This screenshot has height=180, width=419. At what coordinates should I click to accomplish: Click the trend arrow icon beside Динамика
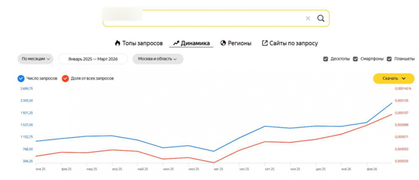coord(176,43)
